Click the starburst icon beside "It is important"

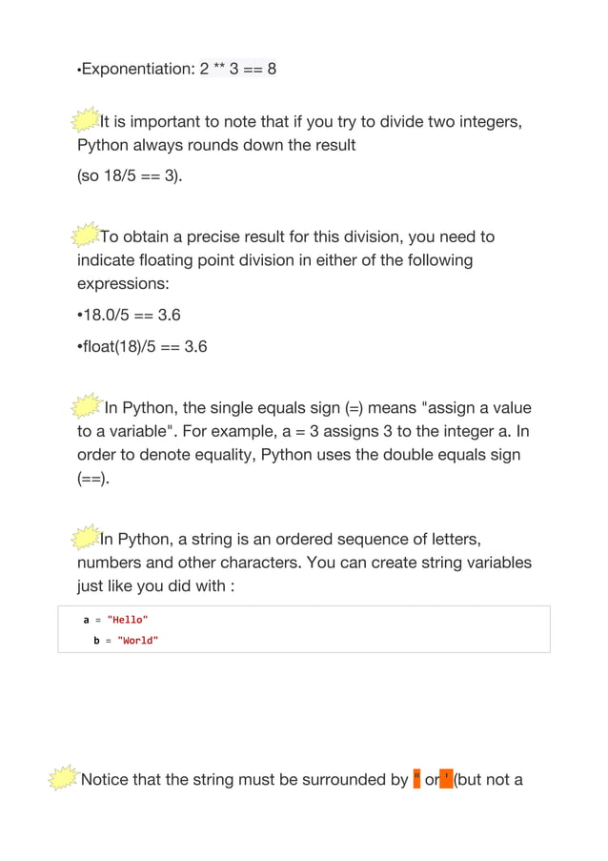click(x=86, y=119)
